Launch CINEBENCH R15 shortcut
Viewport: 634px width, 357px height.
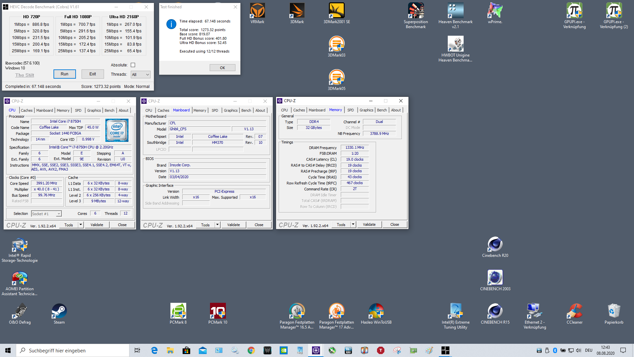click(x=495, y=314)
